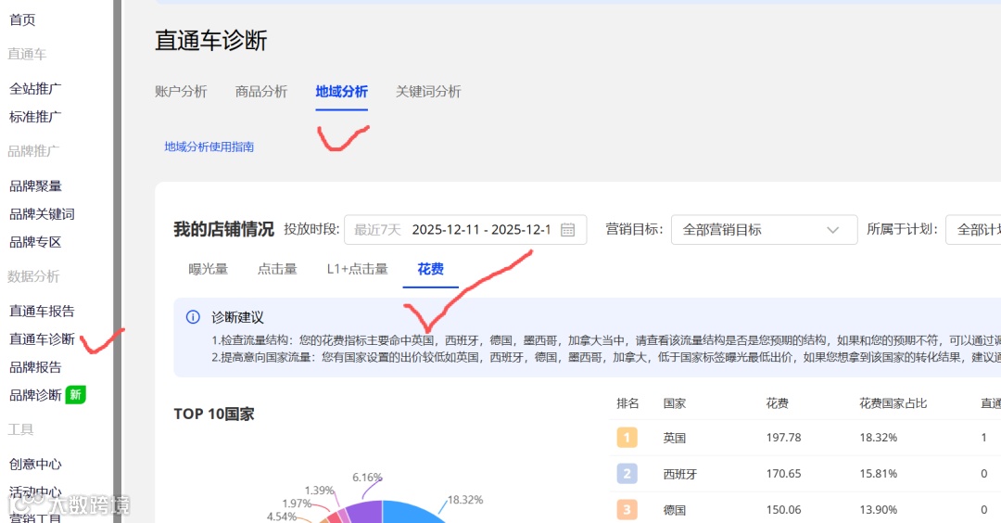Click the 英国 country cell
The width and height of the screenshot is (1001, 523).
(674, 438)
